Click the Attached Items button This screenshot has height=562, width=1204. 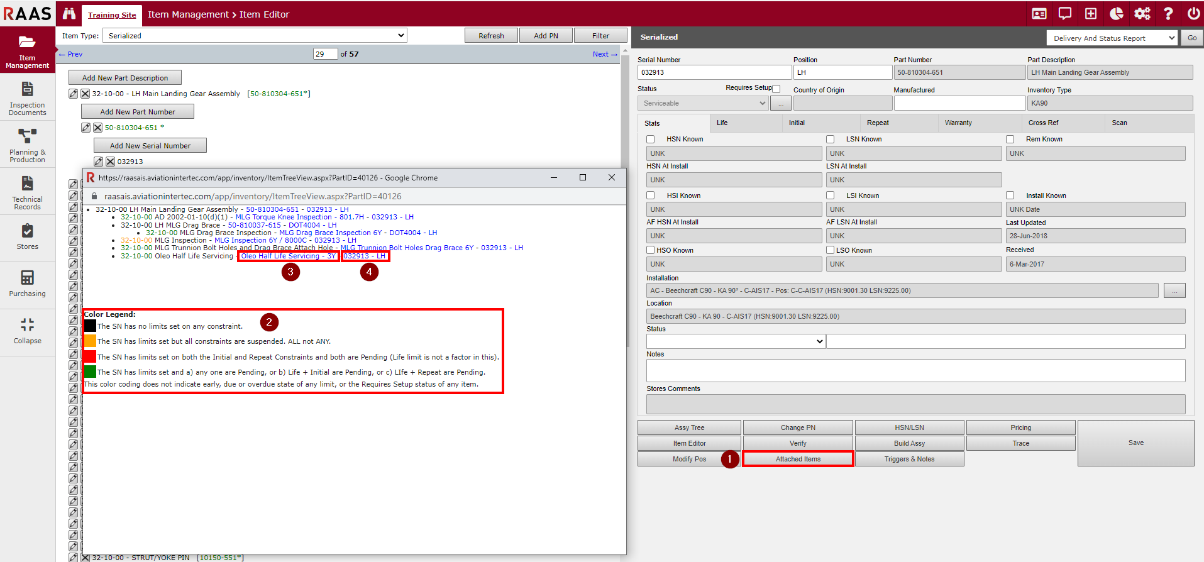(x=797, y=459)
